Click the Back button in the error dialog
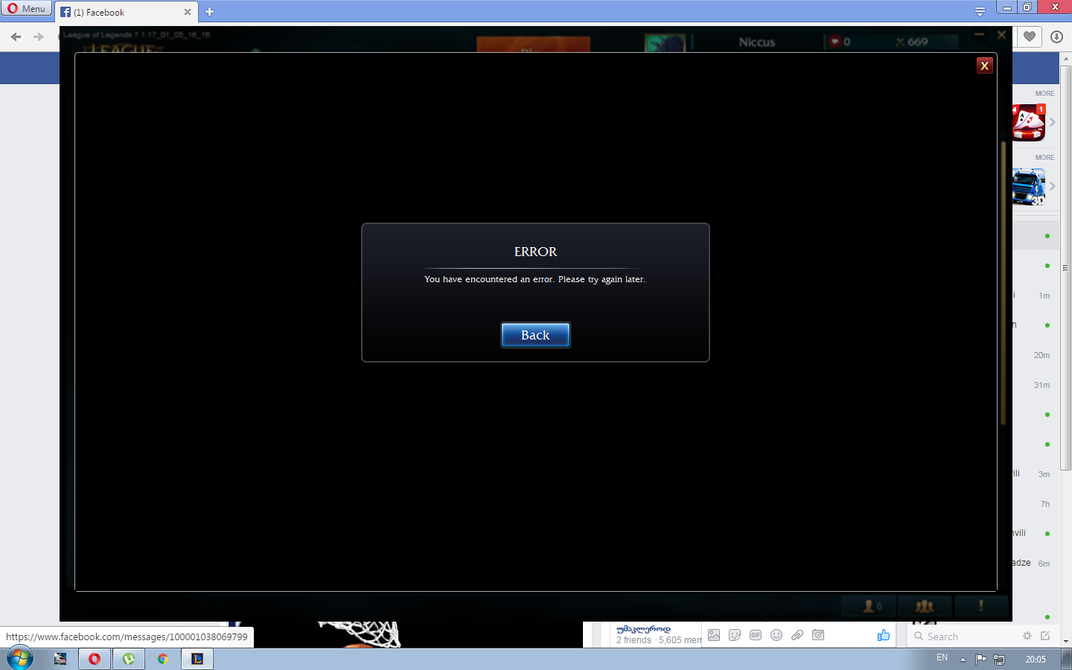The width and height of the screenshot is (1072, 670). [x=535, y=334]
